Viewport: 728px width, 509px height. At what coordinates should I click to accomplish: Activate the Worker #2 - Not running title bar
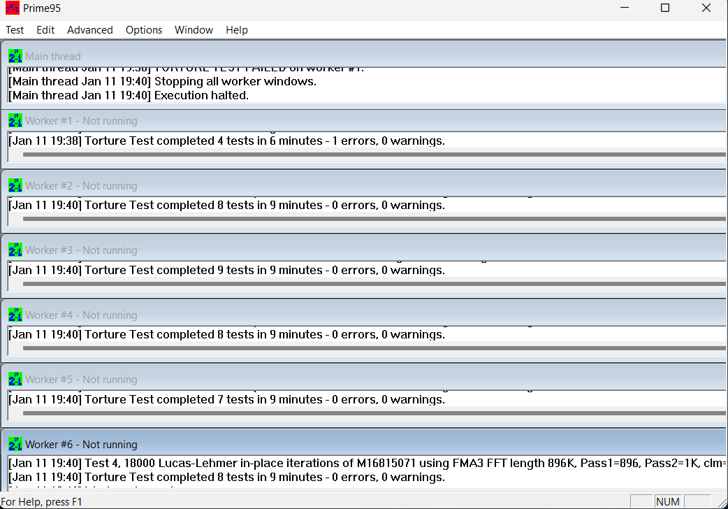(365, 185)
